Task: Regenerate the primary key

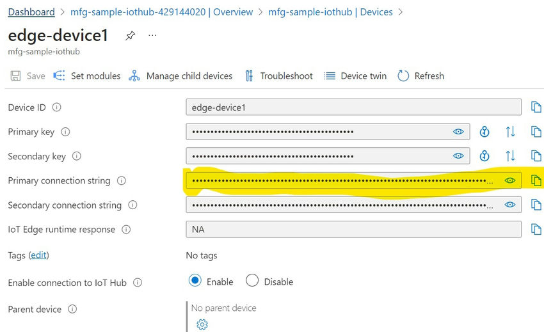Action: point(484,132)
